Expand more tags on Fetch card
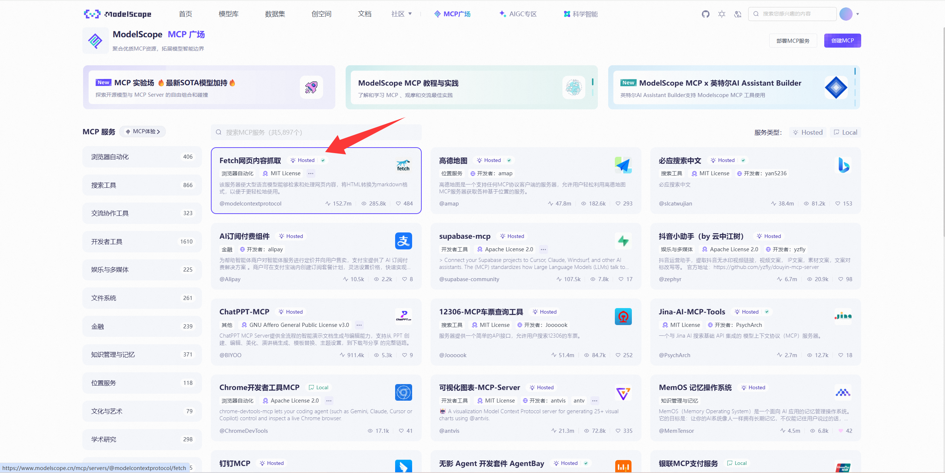 311,173
